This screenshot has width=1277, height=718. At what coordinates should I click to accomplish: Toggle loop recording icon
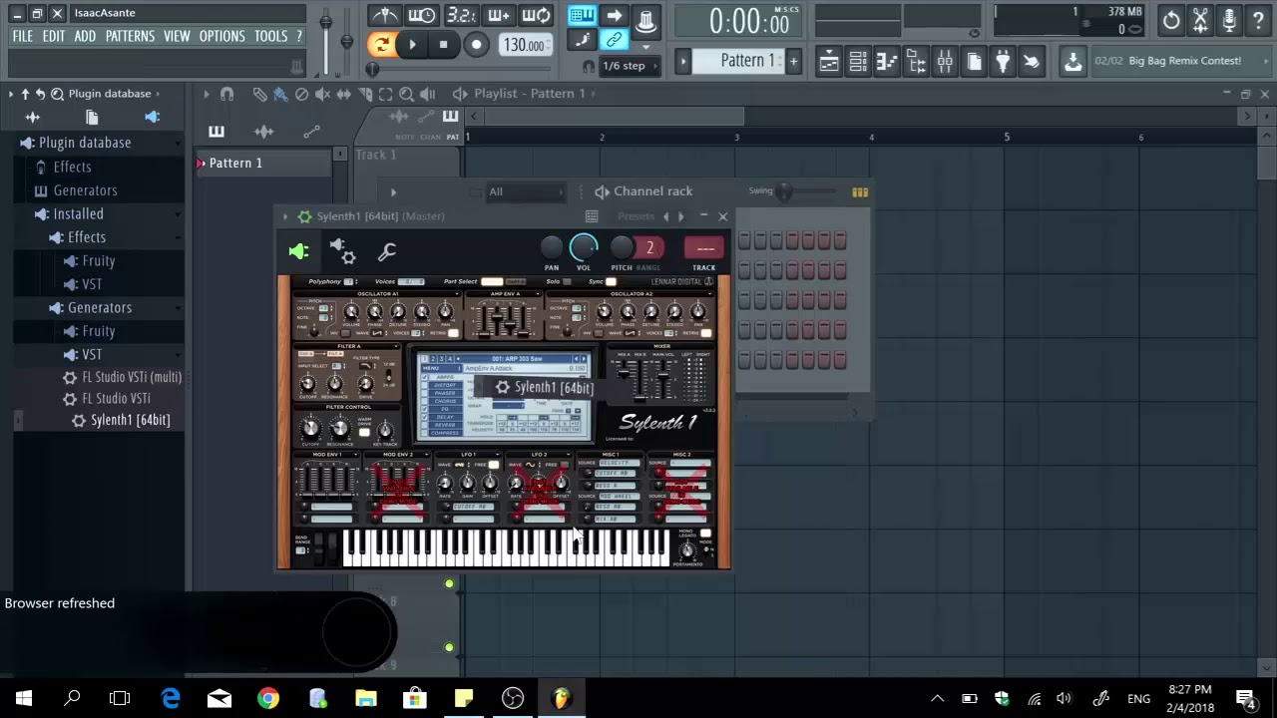(536, 15)
